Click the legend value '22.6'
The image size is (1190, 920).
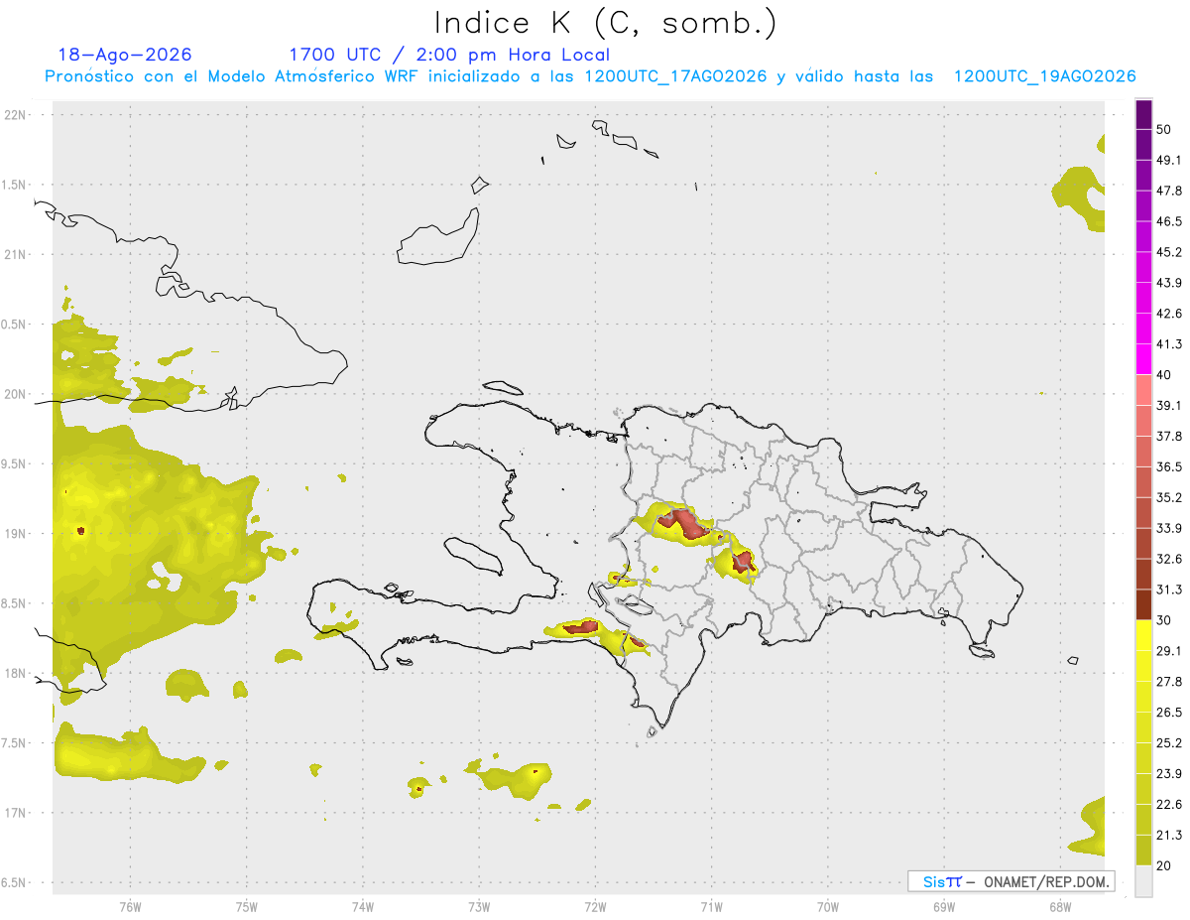click(1169, 805)
